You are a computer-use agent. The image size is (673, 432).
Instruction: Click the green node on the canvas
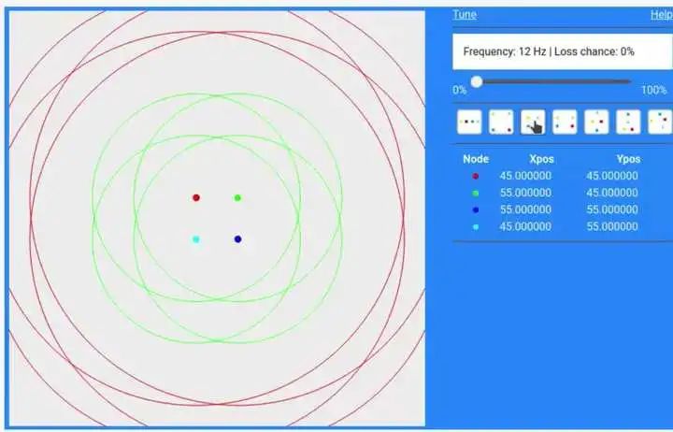coord(237,197)
